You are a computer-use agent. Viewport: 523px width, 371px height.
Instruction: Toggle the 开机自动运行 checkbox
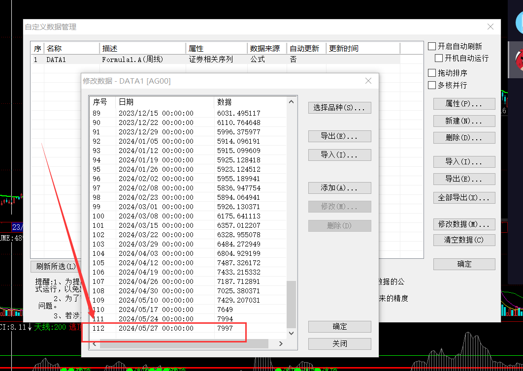pos(439,58)
